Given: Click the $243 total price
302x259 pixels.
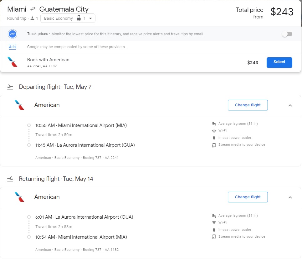Looking at the screenshot, I should tap(282, 12).
